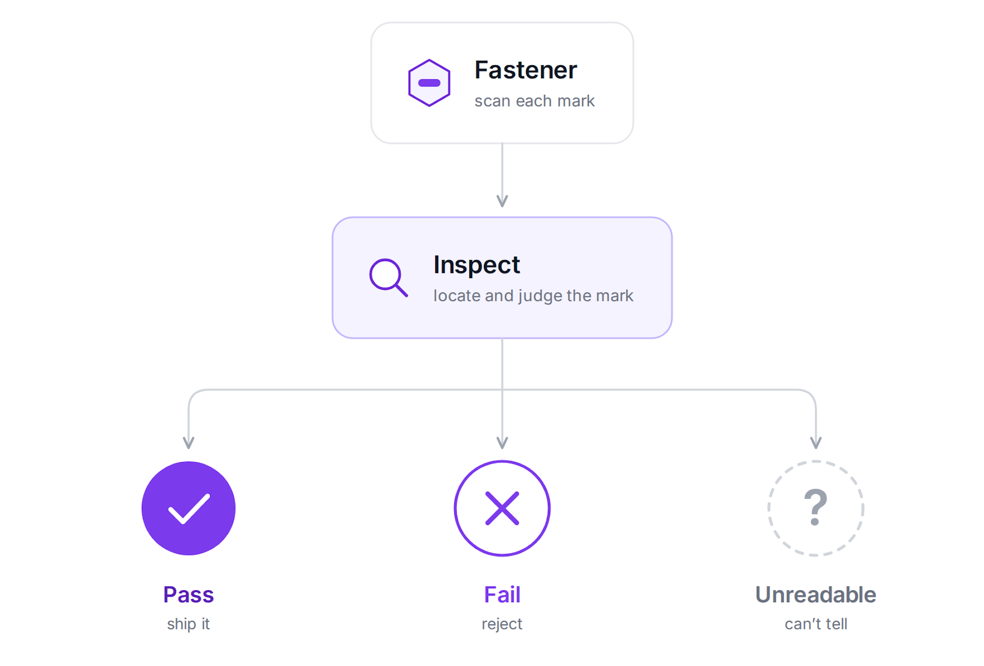Click the 'can't tell' caption

pyautogui.click(x=816, y=624)
